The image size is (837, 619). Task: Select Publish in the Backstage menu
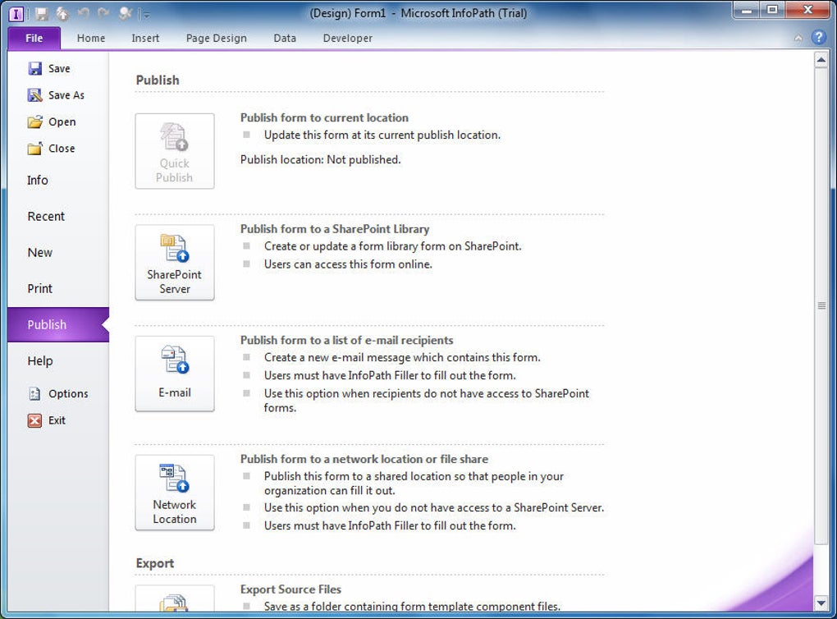coord(58,324)
